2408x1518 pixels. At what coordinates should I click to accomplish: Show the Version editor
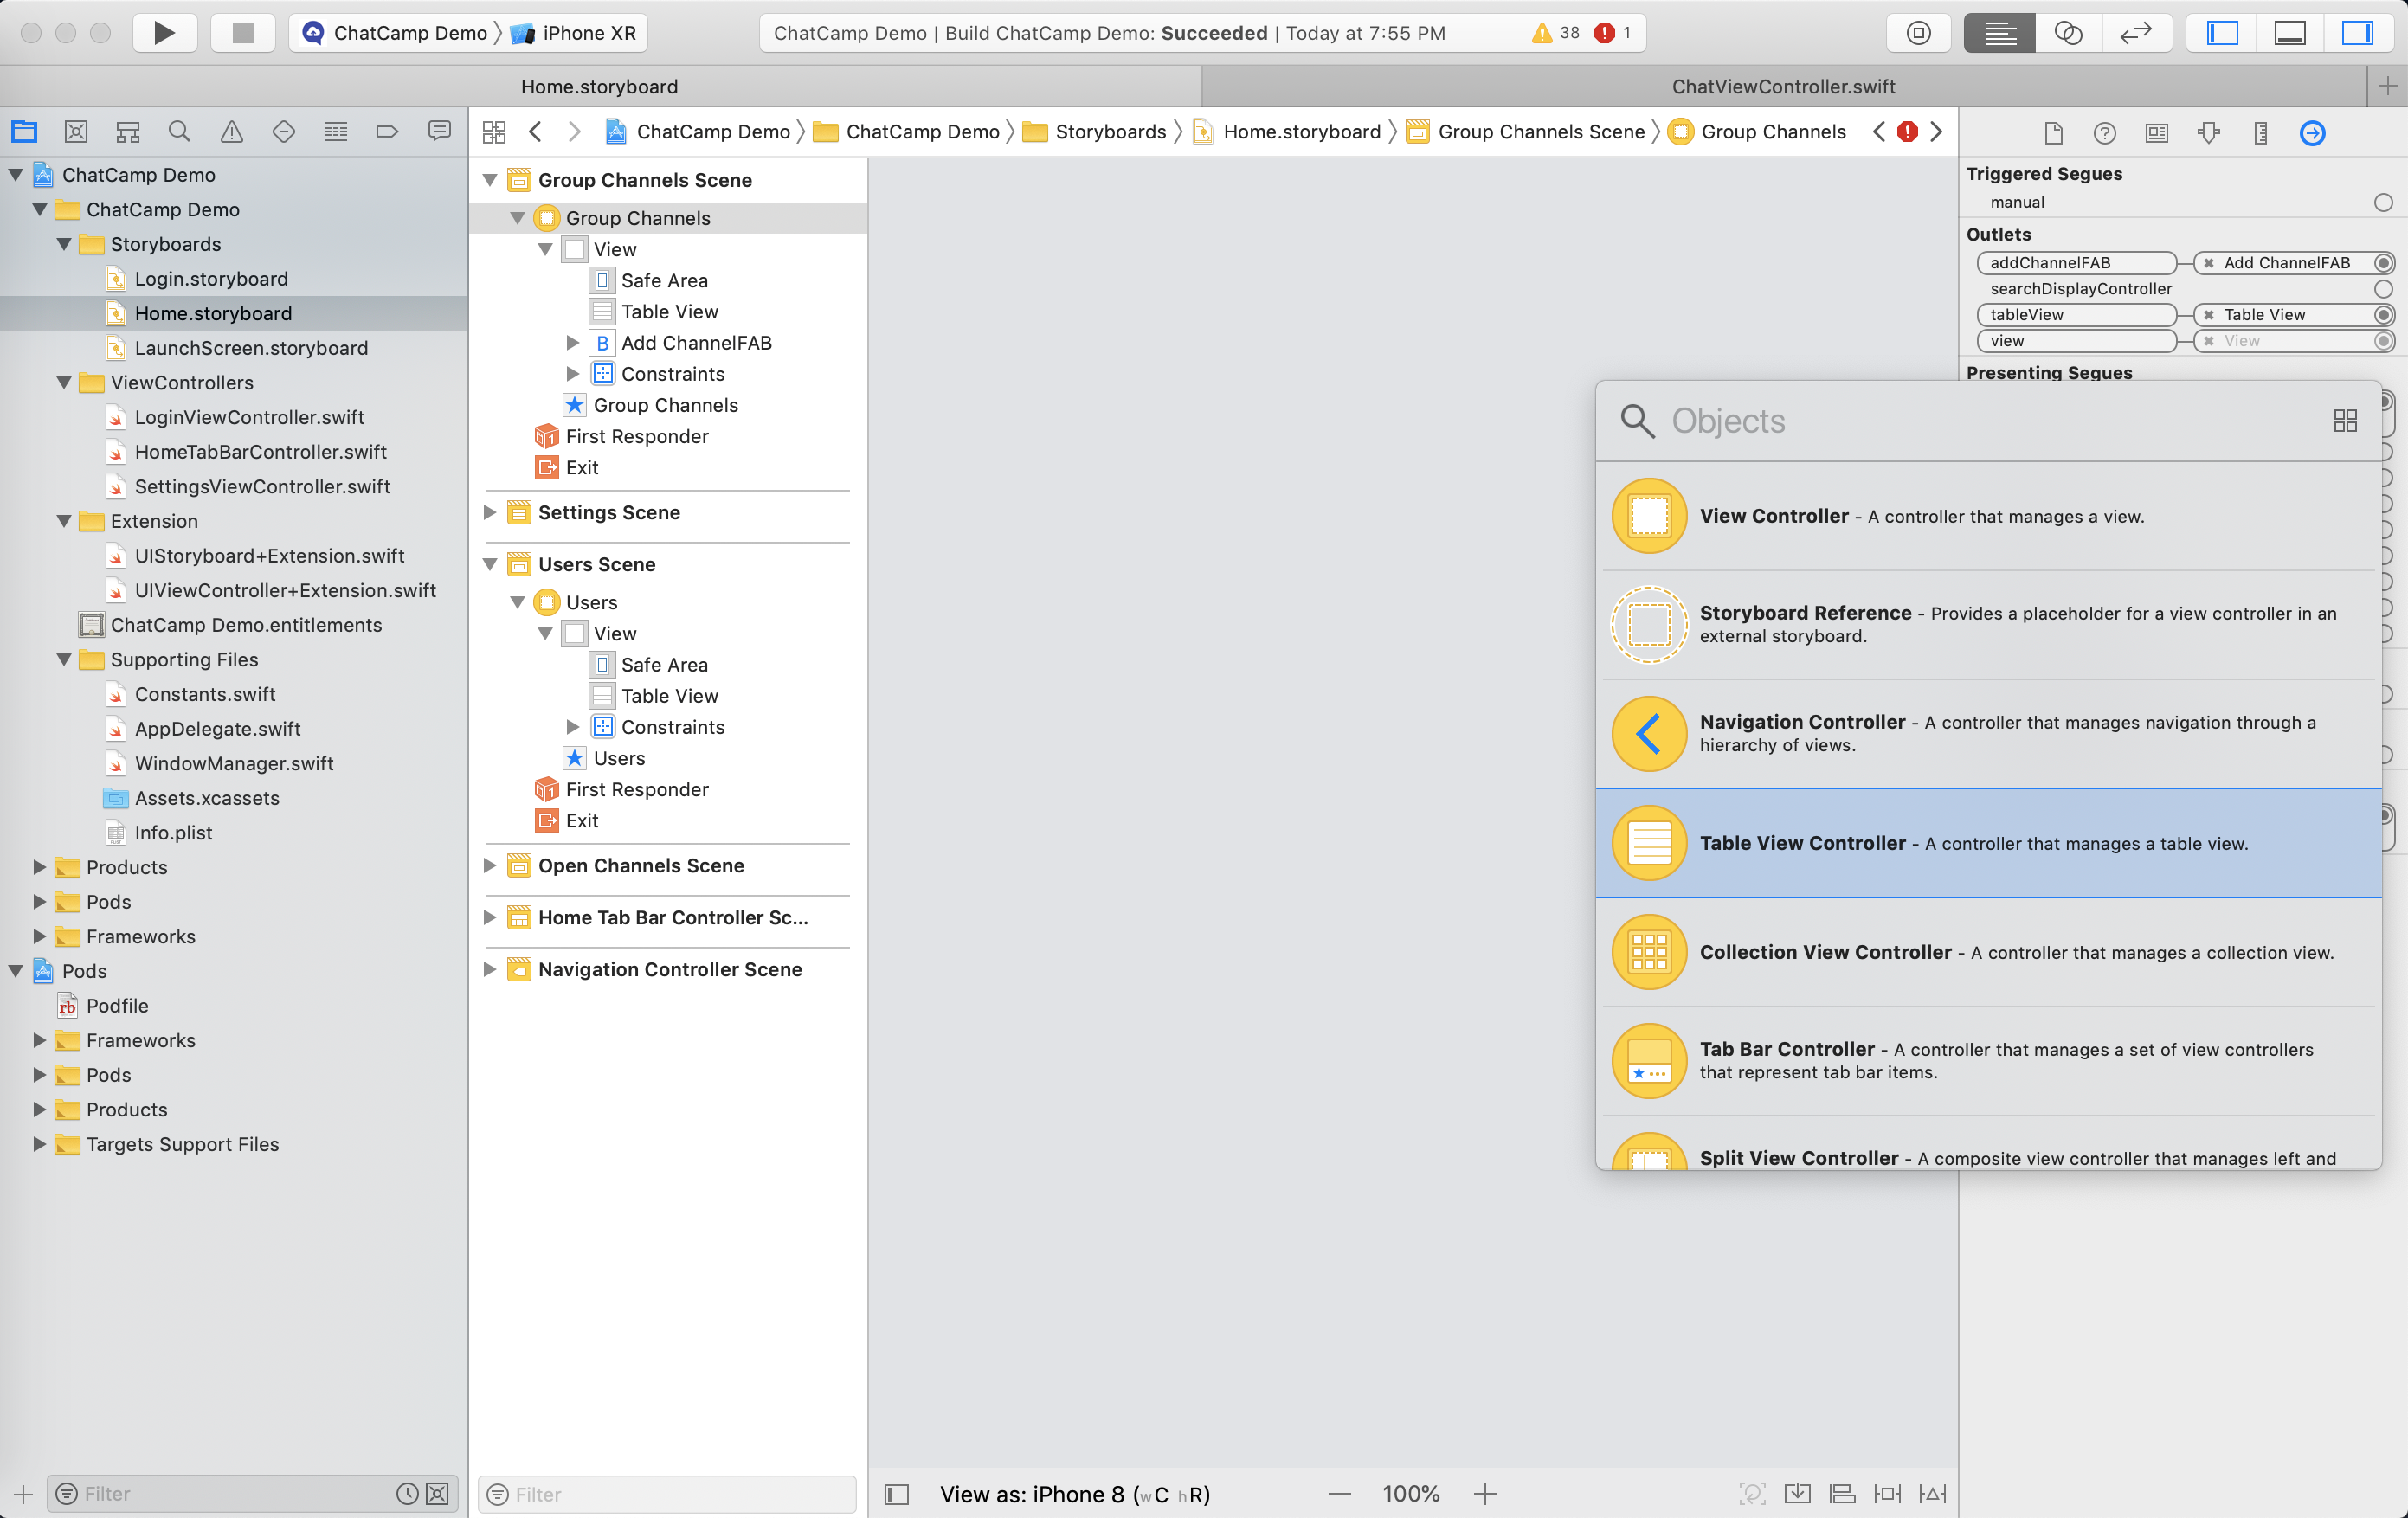pos(2136,33)
